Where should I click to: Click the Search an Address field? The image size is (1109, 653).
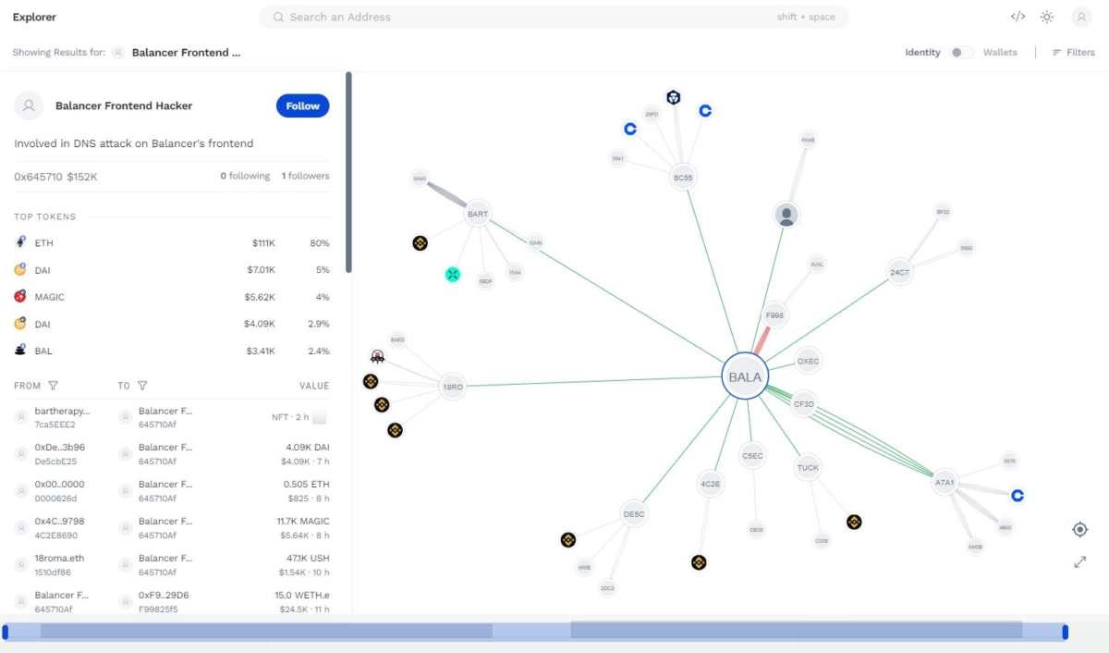point(554,17)
